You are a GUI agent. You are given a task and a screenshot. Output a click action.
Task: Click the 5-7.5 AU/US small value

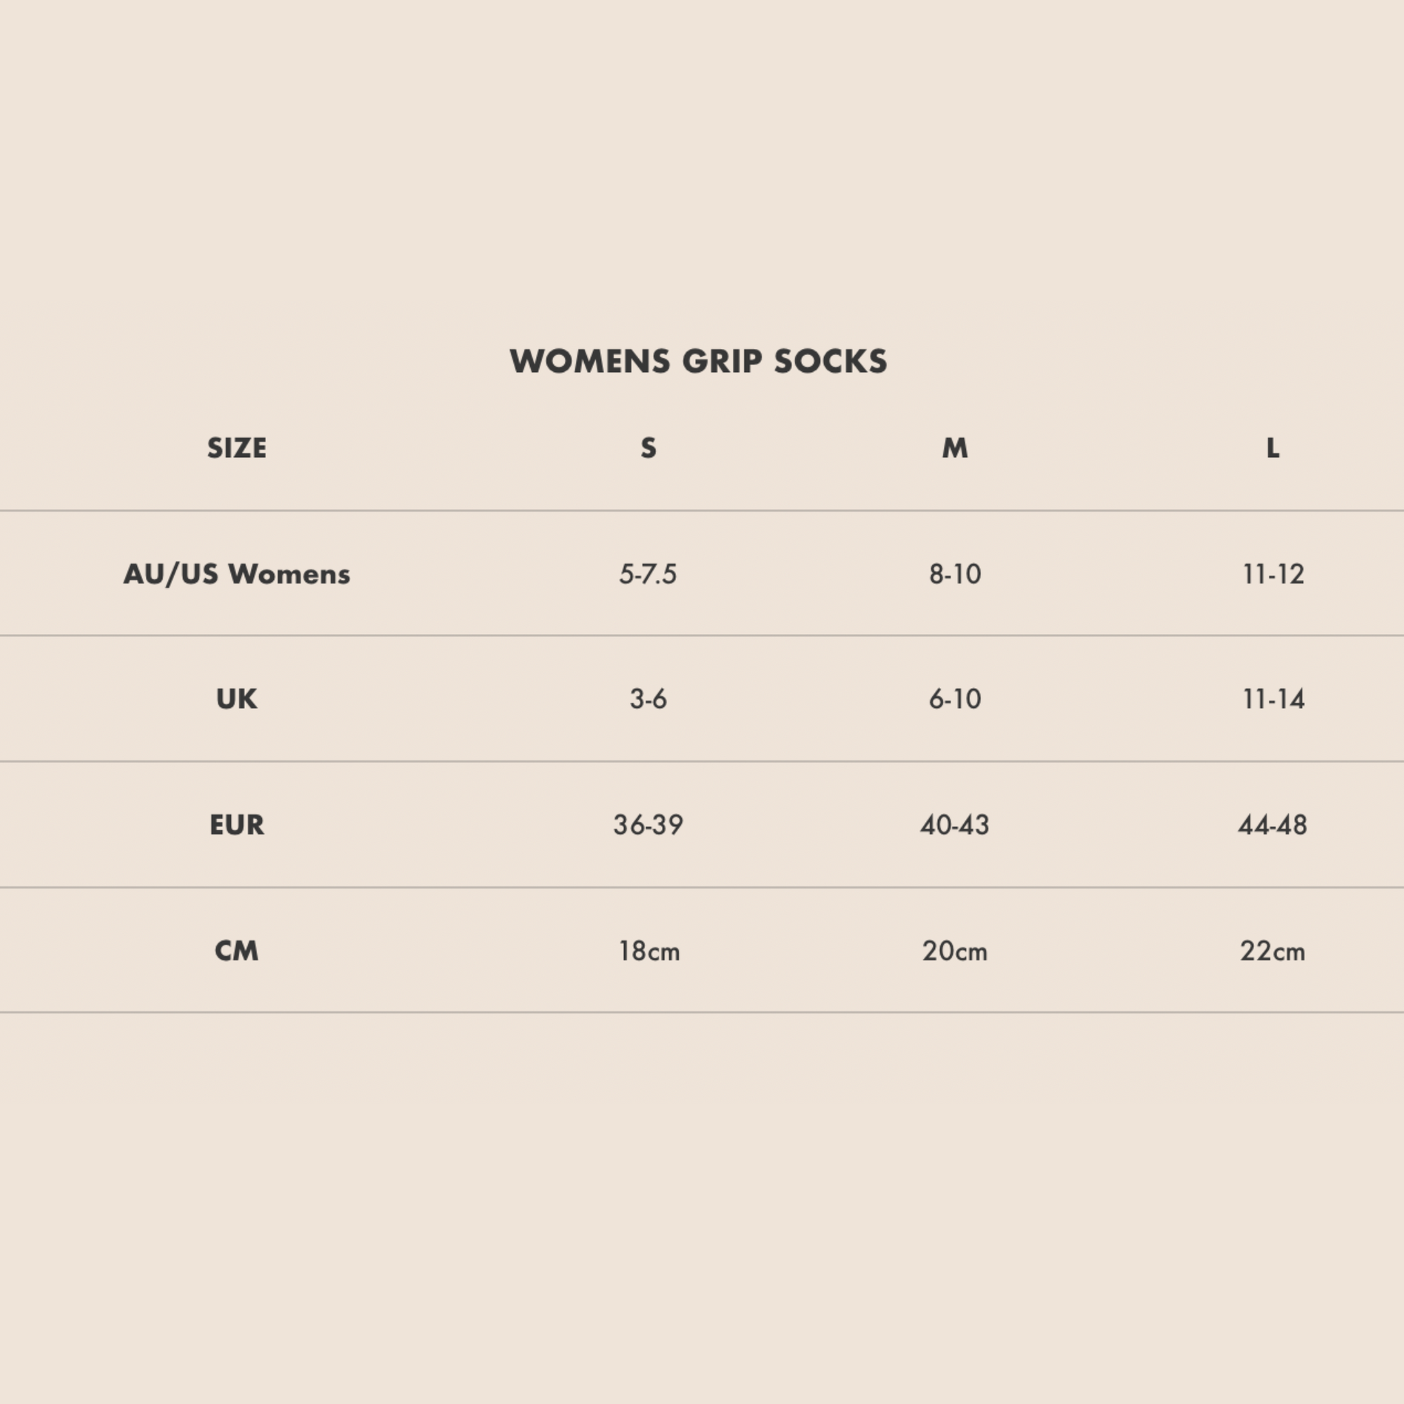pyautogui.click(x=647, y=574)
